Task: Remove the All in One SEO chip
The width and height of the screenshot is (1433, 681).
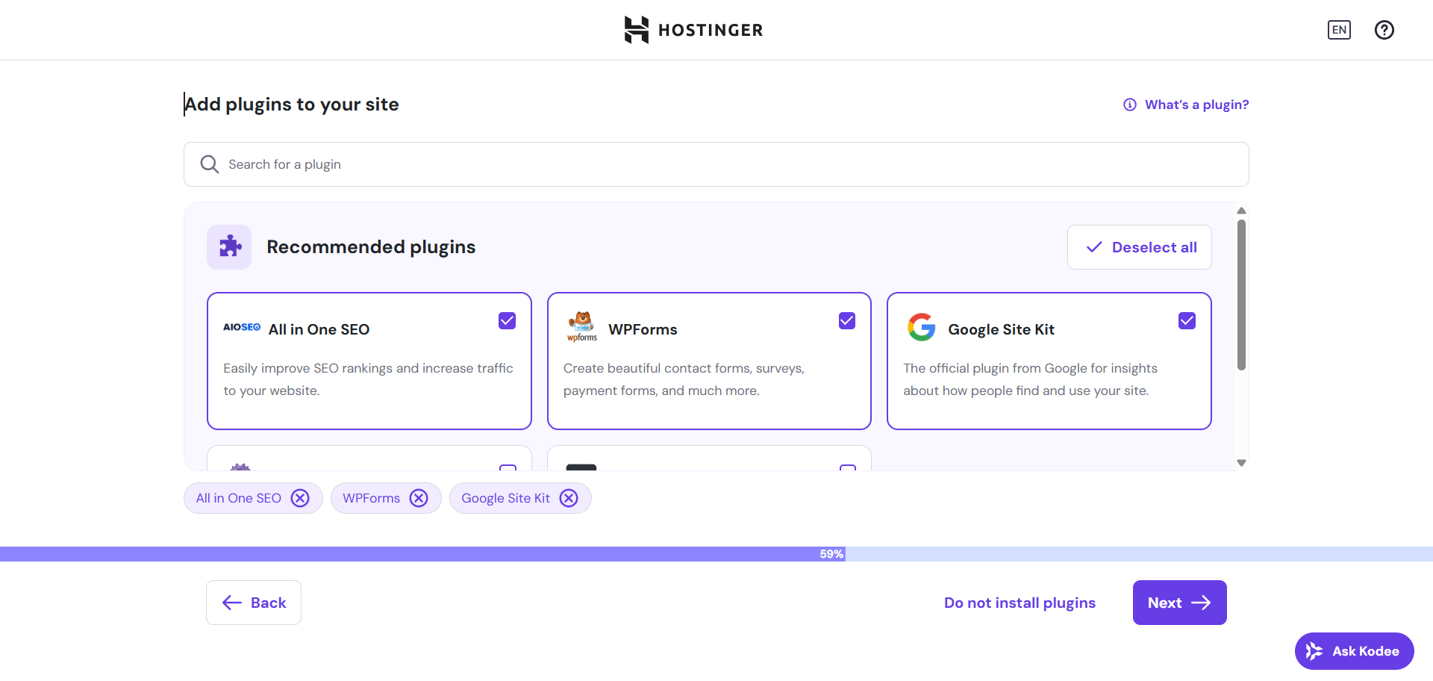Action: 300,498
